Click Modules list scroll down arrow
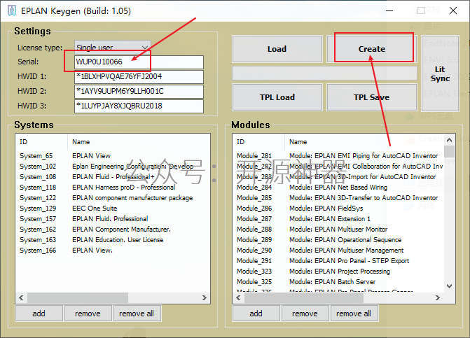 (x=449, y=286)
